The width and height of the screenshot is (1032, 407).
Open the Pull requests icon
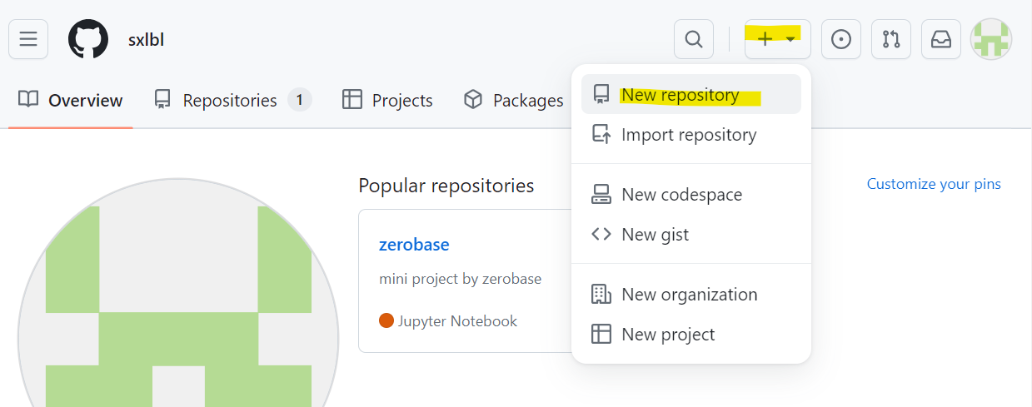(x=891, y=39)
